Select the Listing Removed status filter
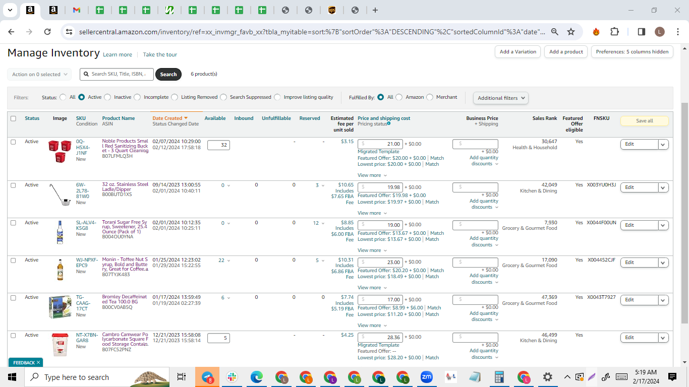 pyautogui.click(x=175, y=97)
